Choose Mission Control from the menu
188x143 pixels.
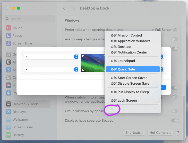133,35
